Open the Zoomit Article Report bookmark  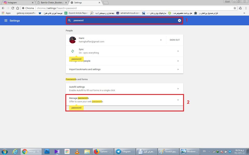(76, 13)
